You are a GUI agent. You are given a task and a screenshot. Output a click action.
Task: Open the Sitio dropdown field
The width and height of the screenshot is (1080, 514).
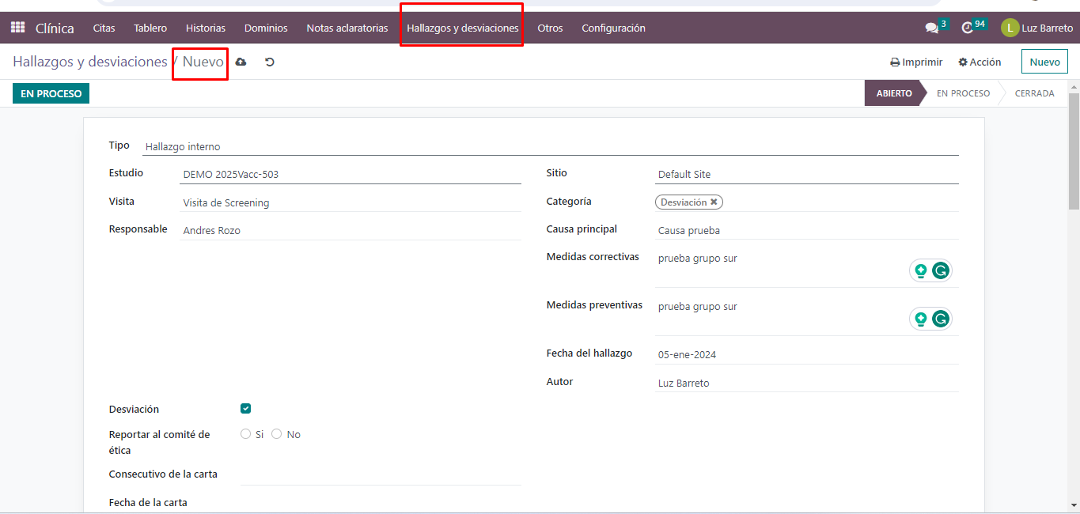[807, 175]
